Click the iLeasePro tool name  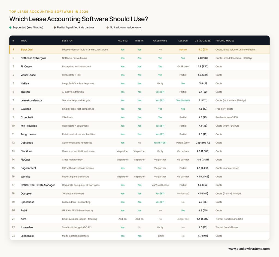[27, 228]
